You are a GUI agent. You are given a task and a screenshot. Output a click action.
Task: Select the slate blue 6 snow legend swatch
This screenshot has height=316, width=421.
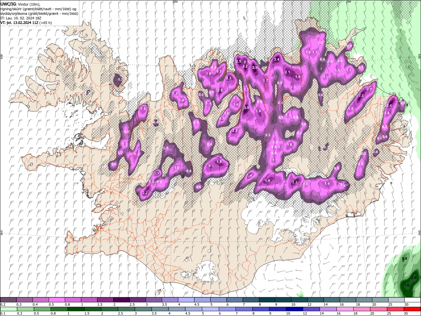click(235, 300)
